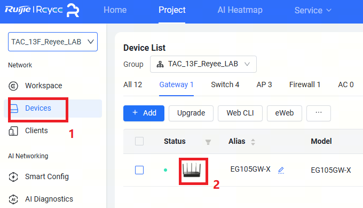The width and height of the screenshot is (363, 208).
Task: Click the AI Diagnostics icon
Action: click(x=13, y=199)
